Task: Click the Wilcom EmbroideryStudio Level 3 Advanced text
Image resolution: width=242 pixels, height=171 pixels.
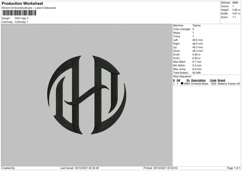Action: 29,8
